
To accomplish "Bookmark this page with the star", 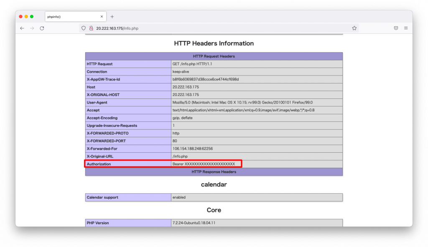I will (x=354, y=28).
